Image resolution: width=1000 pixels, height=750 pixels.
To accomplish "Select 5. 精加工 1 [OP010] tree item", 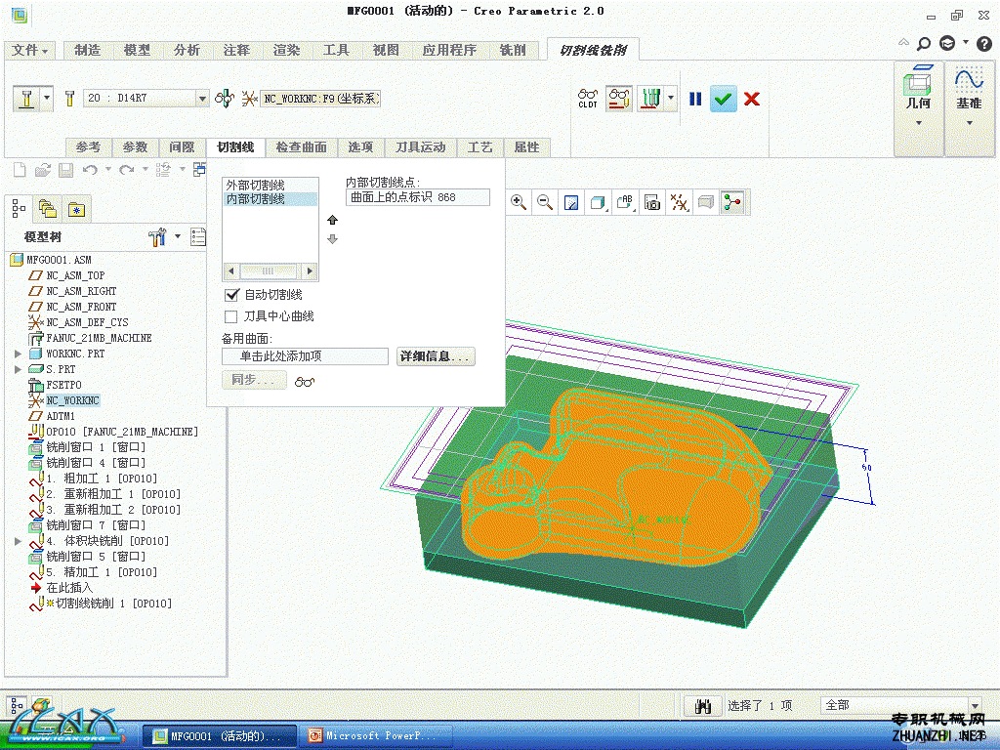I will pos(102,572).
